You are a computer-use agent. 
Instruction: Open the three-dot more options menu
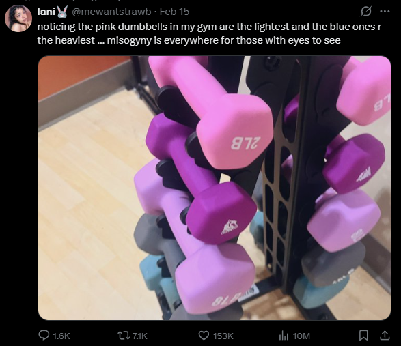385,11
